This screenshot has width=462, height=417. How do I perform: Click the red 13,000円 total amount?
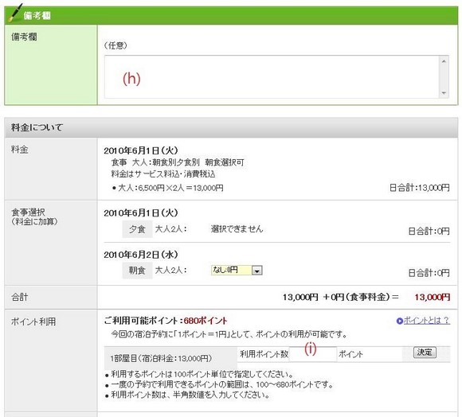click(433, 297)
